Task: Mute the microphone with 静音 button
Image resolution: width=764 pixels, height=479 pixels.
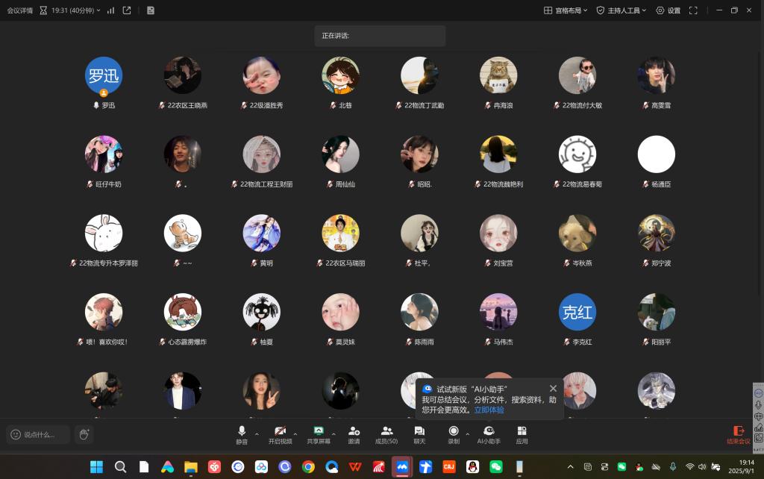Action: tap(242, 434)
